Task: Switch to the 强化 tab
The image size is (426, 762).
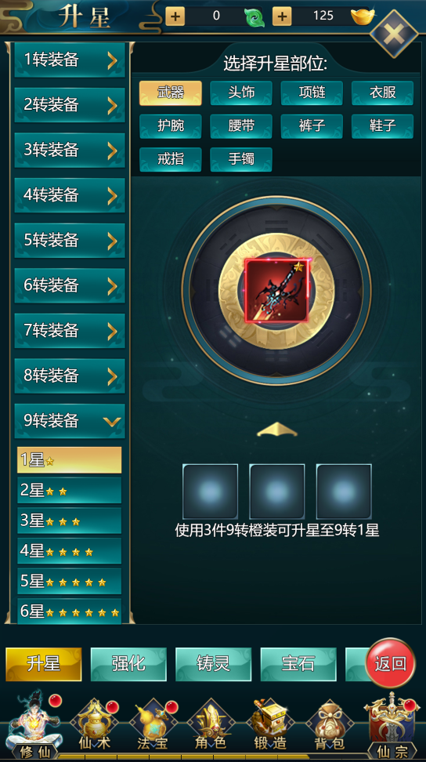Action: [128, 664]
